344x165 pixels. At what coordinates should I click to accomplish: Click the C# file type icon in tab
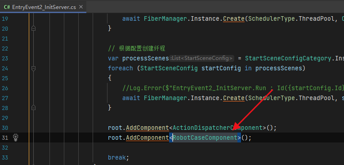pyautogui.click(x=7, y=7)
